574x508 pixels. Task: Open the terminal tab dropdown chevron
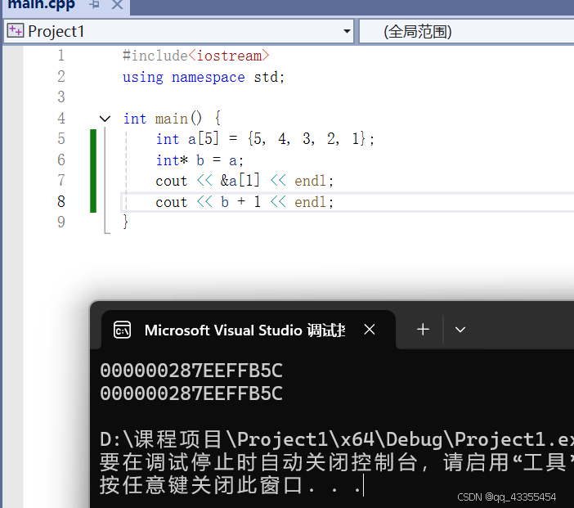[x=460, y=330]
